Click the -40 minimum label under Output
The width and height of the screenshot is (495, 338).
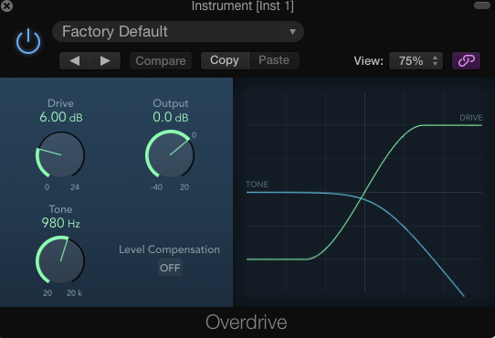click(156, 187)
